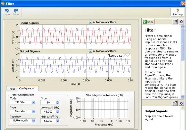Click the Order value field showing 18
Viewport: 187px width, 130px height.
[48, 103]
